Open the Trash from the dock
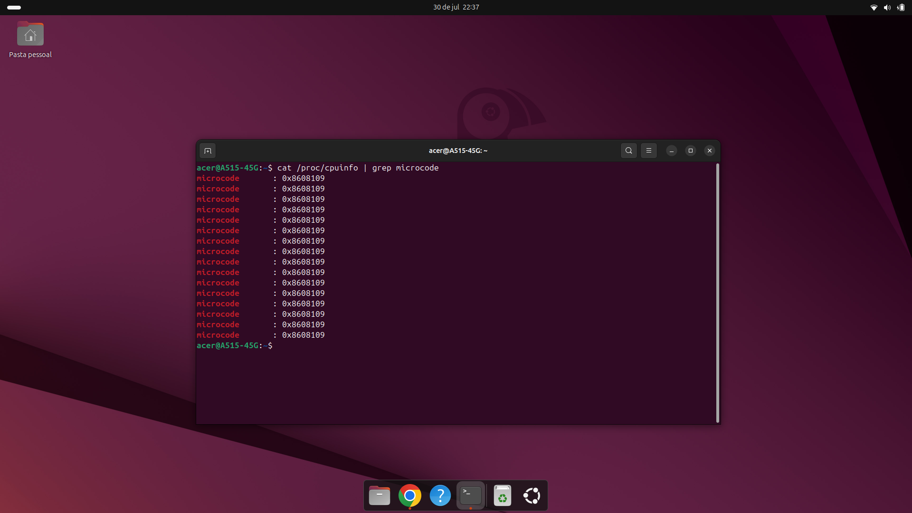Image resolution: width=912 pixels, height=513 pixels. (502, 495)
